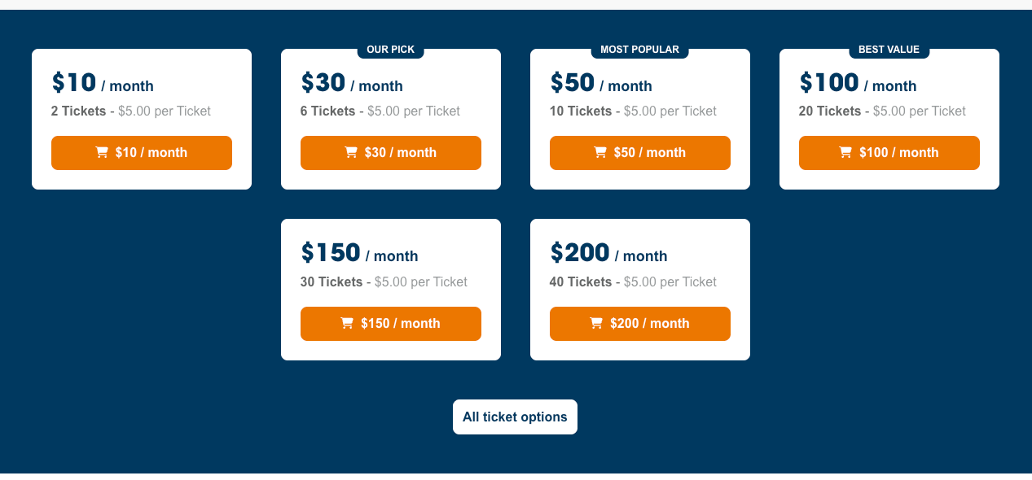
Task: Open All ticket options
Action: click(515, 417)
